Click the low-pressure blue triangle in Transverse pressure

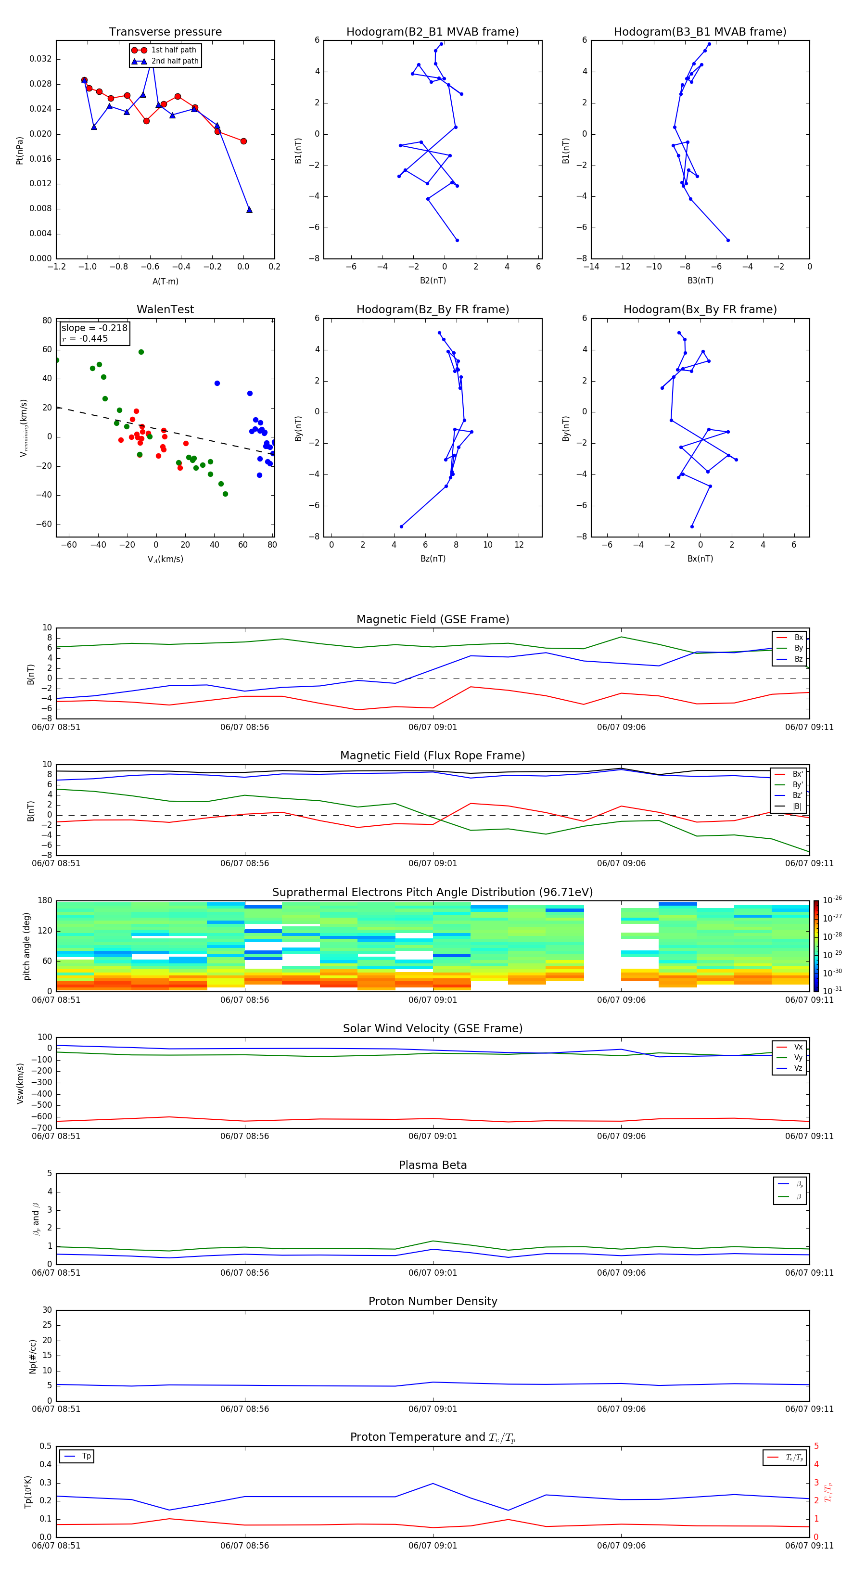coord(249,210)
